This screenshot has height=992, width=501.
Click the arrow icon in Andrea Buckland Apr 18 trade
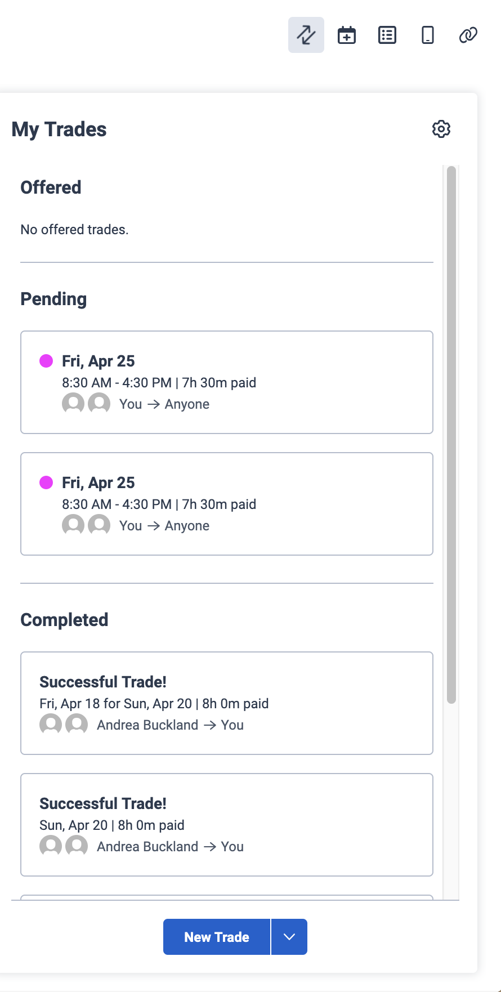tap(210, 725)
